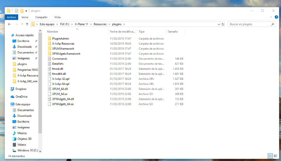Click the XPWidgets.framework folder icon
This screenshot has width=281, height=161.
coord(49,54)
